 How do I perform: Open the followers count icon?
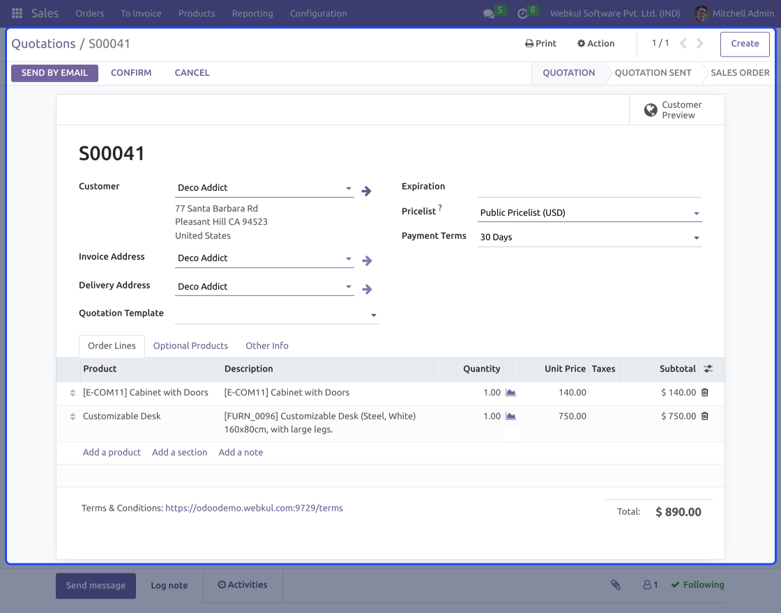pos(651,585)
